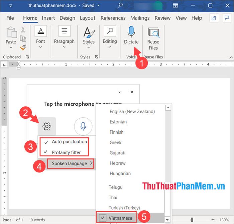Tap the round microphone button in dictation toolbar
The height and width of the screenshot is (224, 234).
tap(83, 126)
